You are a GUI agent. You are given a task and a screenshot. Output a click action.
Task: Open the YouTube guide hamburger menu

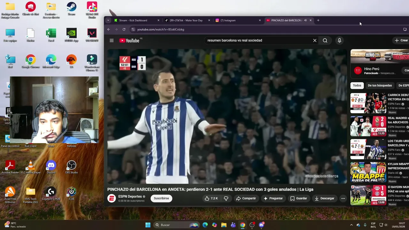112,41
